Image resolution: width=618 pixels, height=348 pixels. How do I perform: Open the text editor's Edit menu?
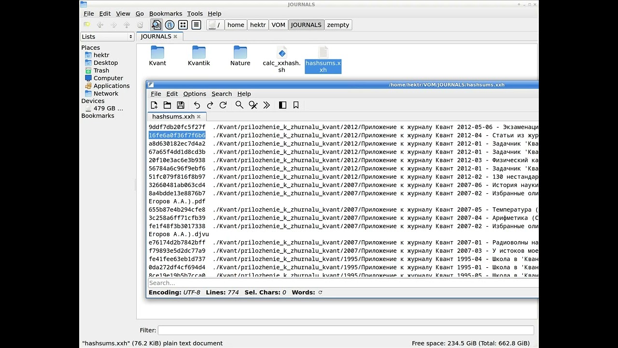pos(172,94)
